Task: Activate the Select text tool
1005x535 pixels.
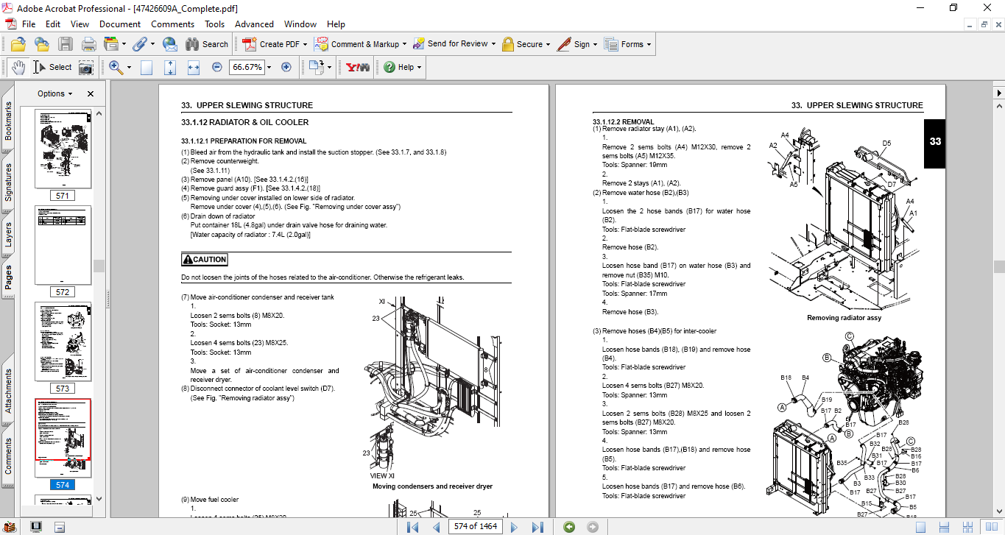Action: point(52,67)
